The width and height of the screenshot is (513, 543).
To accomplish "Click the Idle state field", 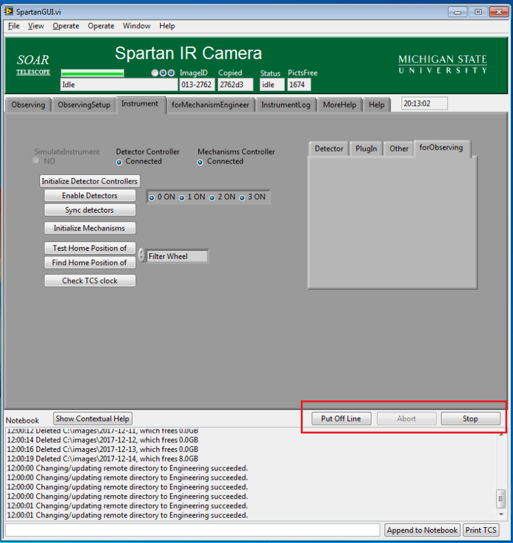I will point(119,85).
